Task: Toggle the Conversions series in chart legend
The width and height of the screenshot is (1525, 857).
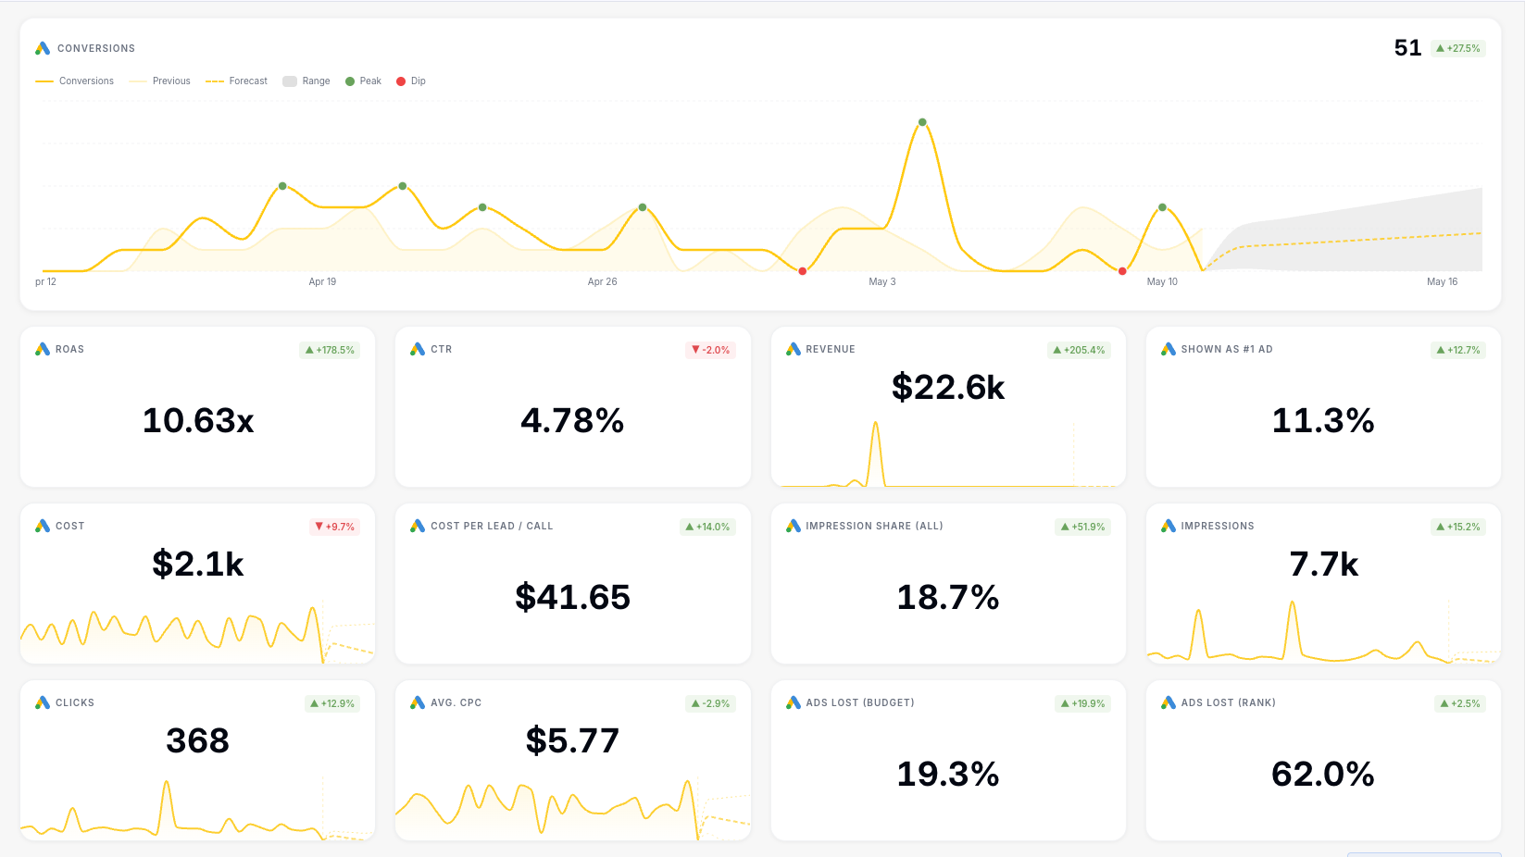Action: point(75,81)
